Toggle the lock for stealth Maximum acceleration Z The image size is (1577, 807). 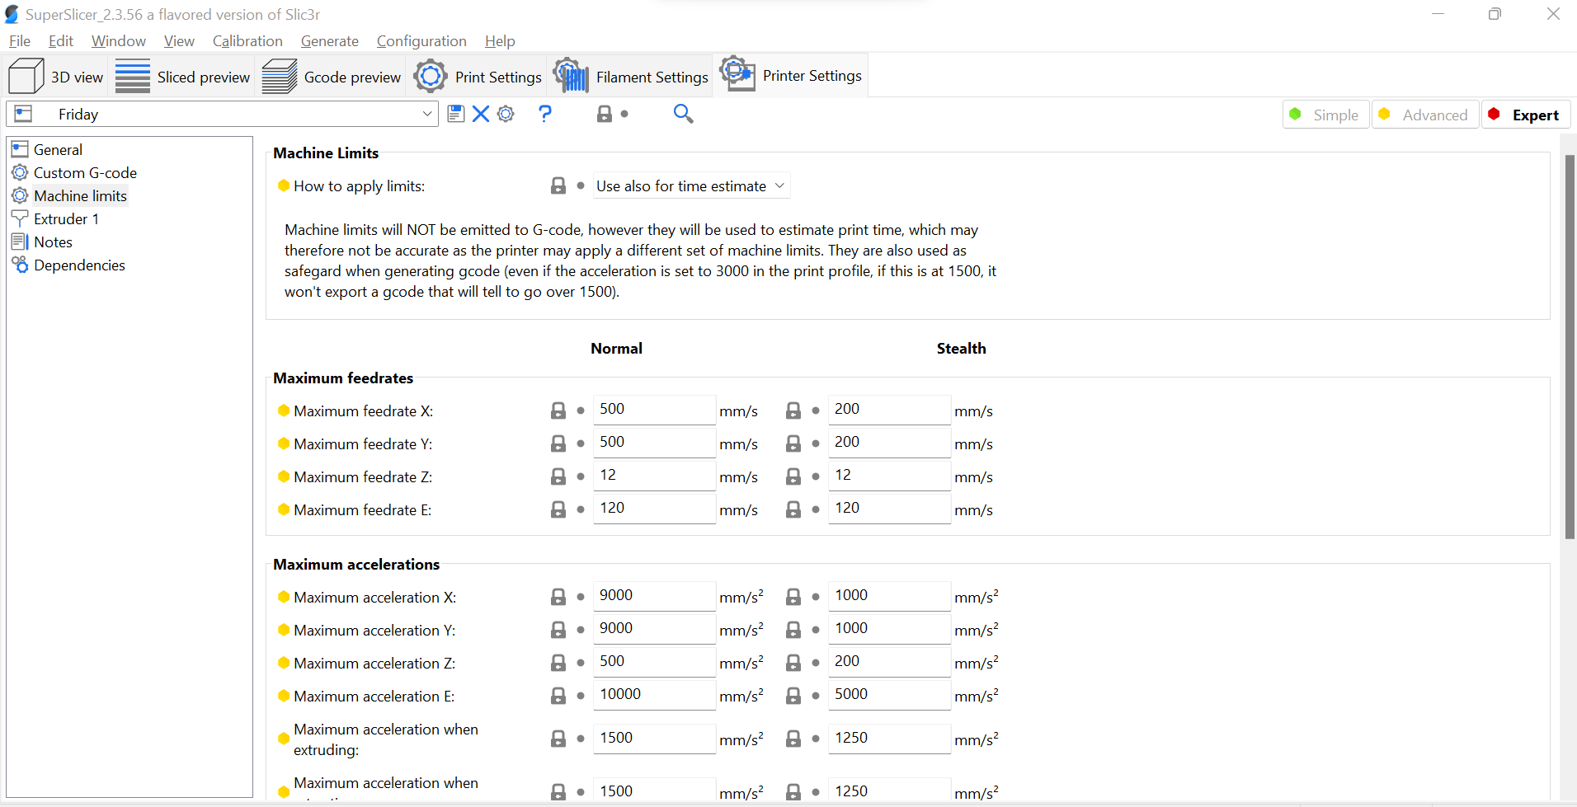pos(793,663)
